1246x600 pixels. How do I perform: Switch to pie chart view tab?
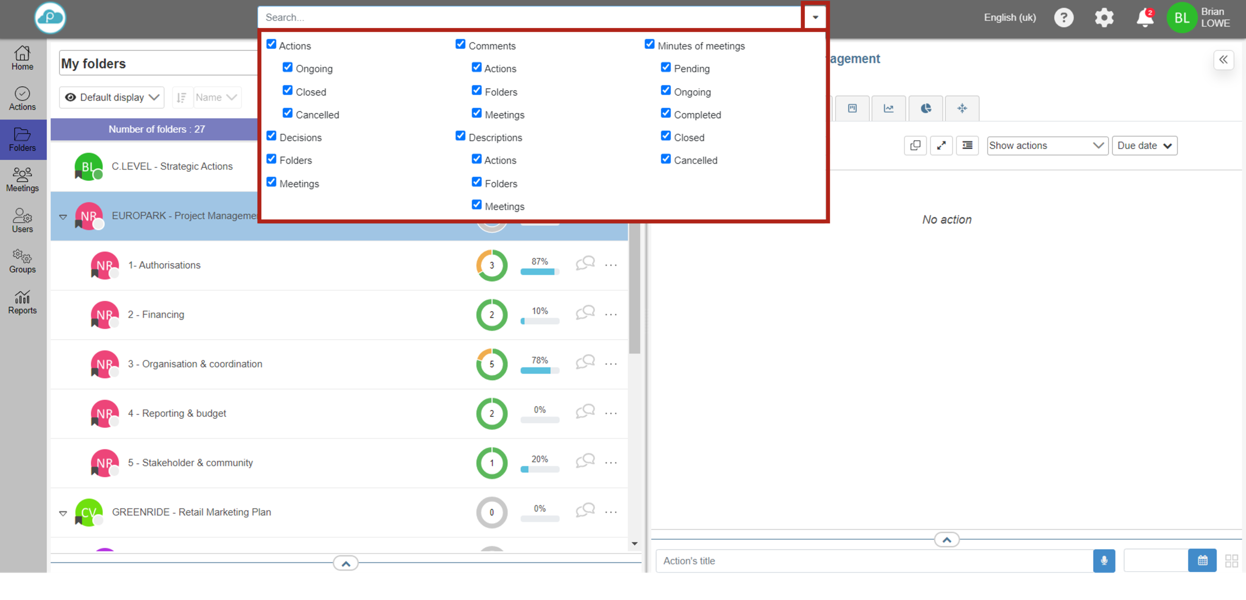[925, 108]
